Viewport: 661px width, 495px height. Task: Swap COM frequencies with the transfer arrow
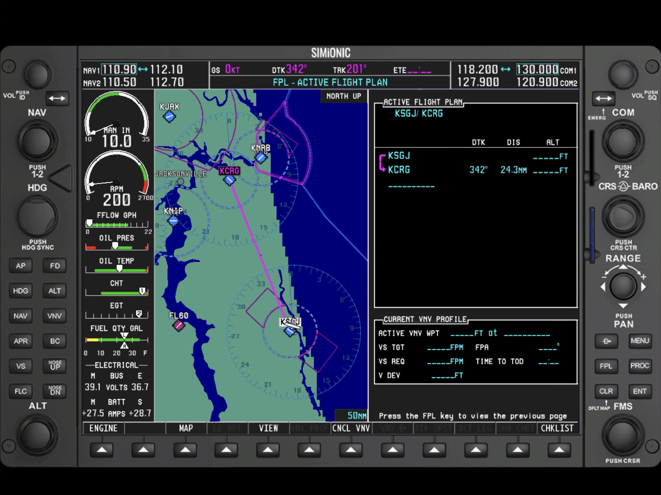pos(603,98)
